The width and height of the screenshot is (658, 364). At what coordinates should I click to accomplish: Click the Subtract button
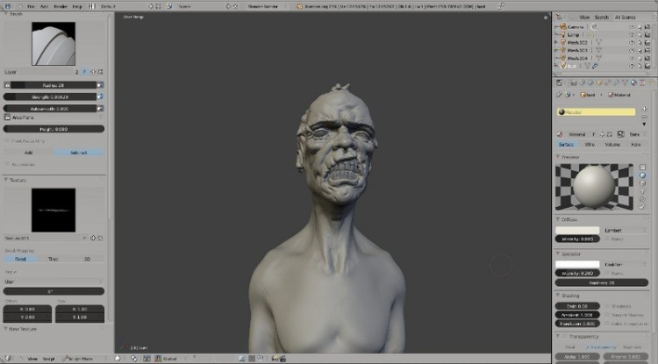(79, 153)
